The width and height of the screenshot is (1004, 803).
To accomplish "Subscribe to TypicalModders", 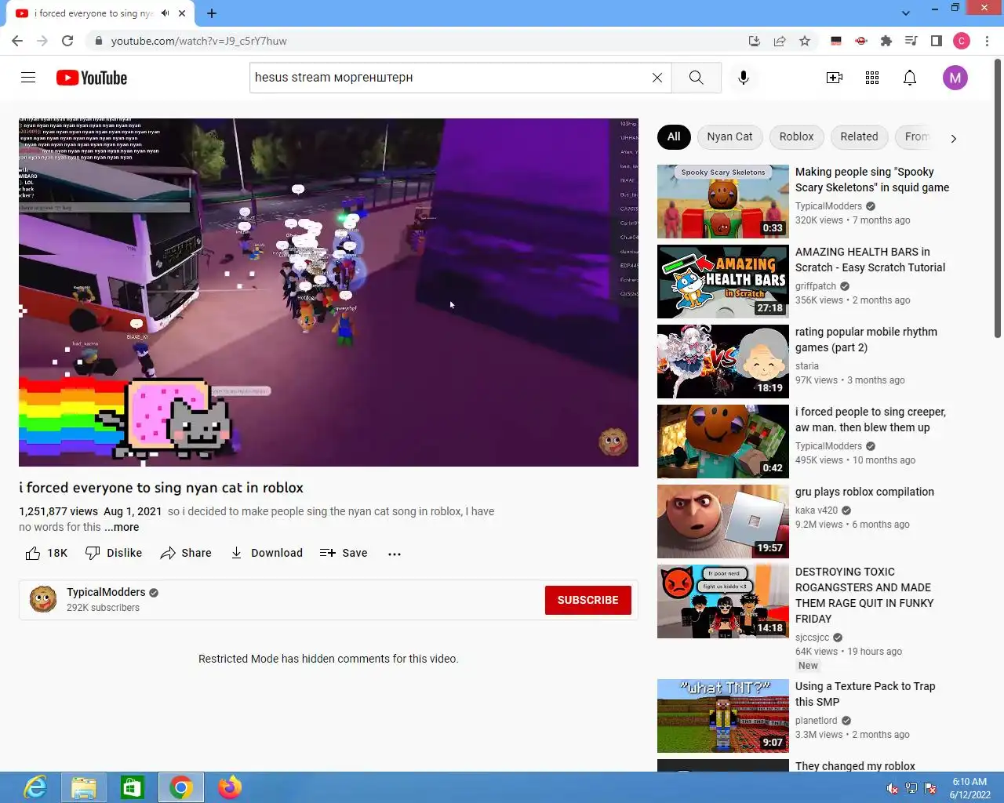I will [587, 600].
